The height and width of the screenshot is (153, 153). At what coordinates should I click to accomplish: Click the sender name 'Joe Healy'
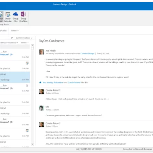coord(50,50)
